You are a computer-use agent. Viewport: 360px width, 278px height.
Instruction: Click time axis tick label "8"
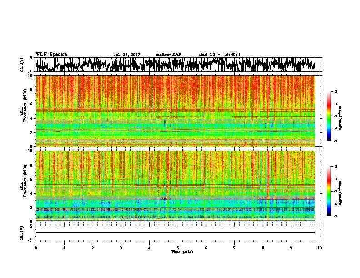click(x=263, y=248)
